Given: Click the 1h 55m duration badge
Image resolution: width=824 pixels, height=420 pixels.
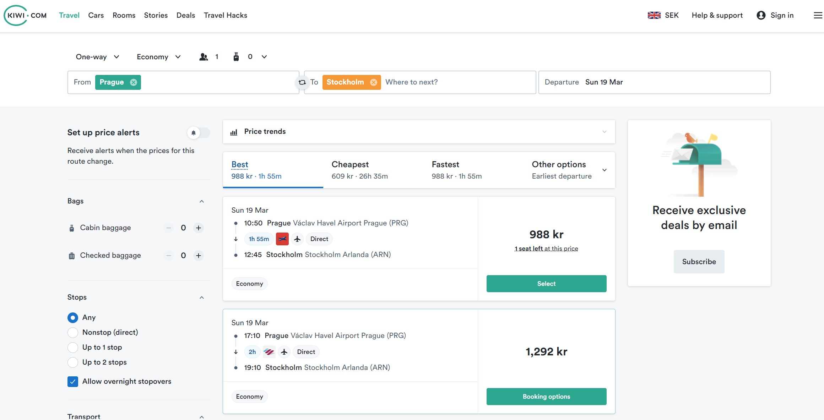Looking at the screenshot, I should (259, 239).
